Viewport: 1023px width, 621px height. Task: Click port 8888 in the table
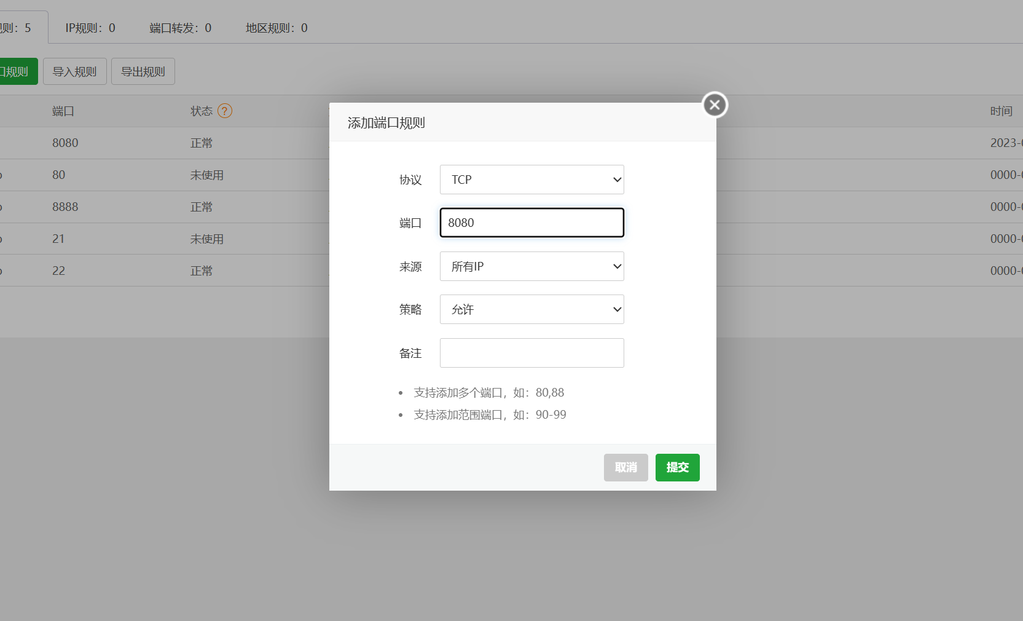pos(65,207)
